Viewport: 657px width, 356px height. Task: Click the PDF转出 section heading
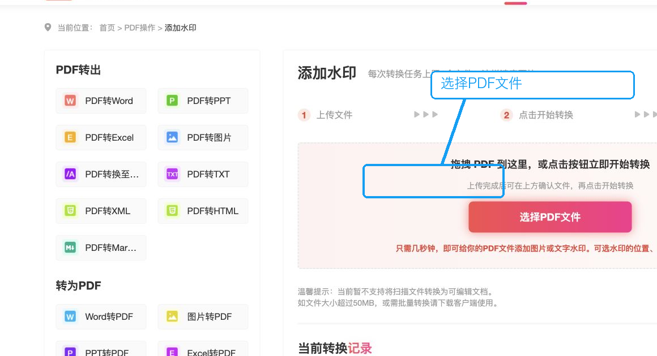(78, 70)
